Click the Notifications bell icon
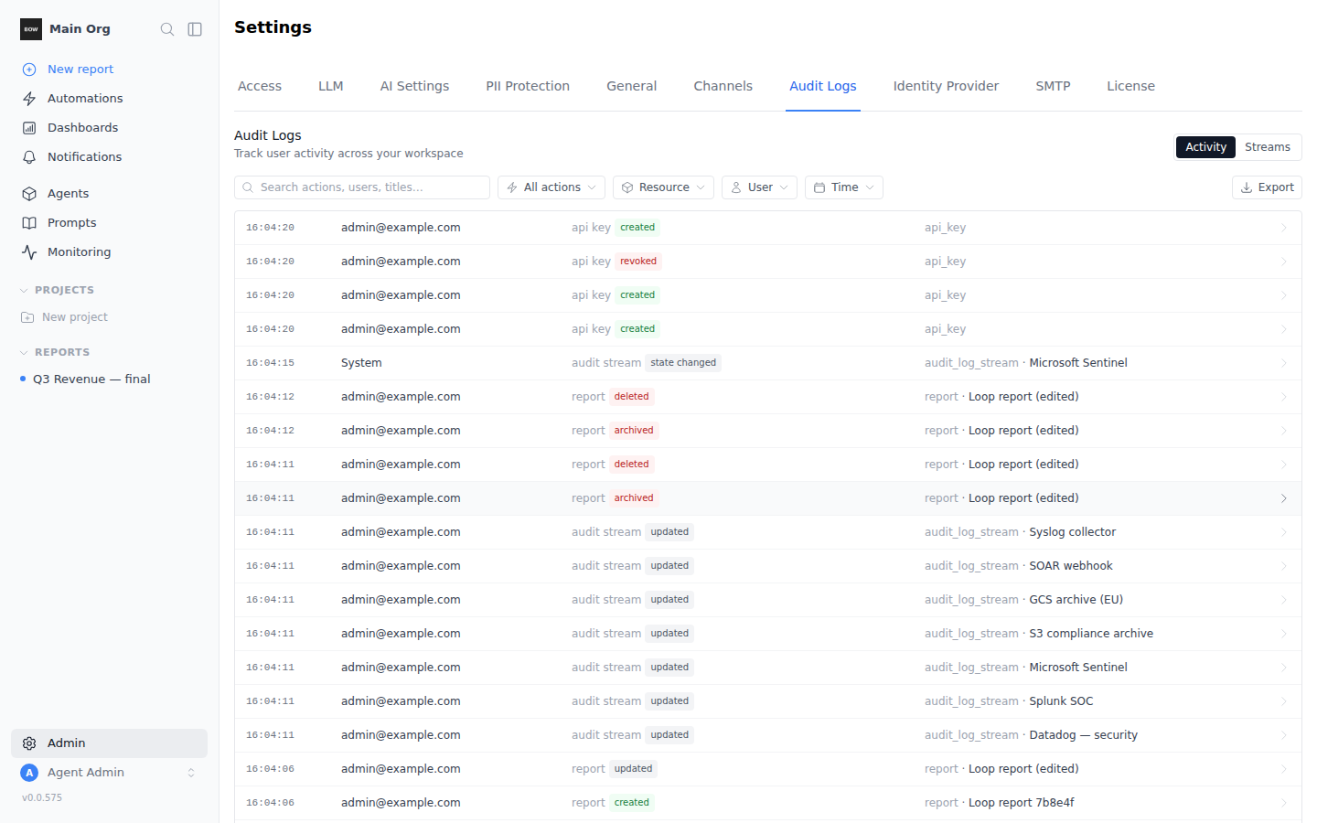 [x=29, y=157]
